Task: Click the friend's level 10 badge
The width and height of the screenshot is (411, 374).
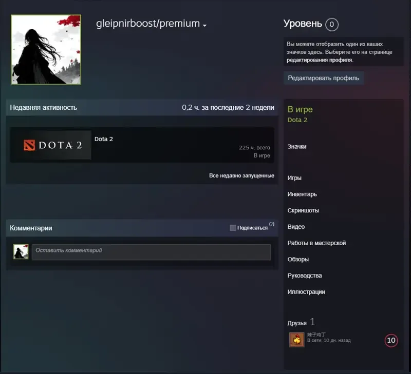Action: click(x=391, y=340)
